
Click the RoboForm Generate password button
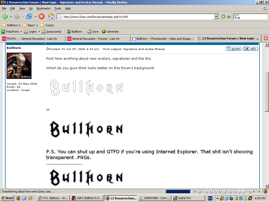(110, 32)
